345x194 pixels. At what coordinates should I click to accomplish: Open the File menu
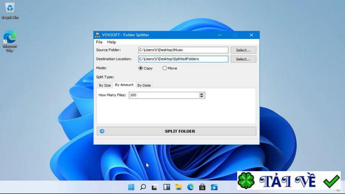pos(99,42)
